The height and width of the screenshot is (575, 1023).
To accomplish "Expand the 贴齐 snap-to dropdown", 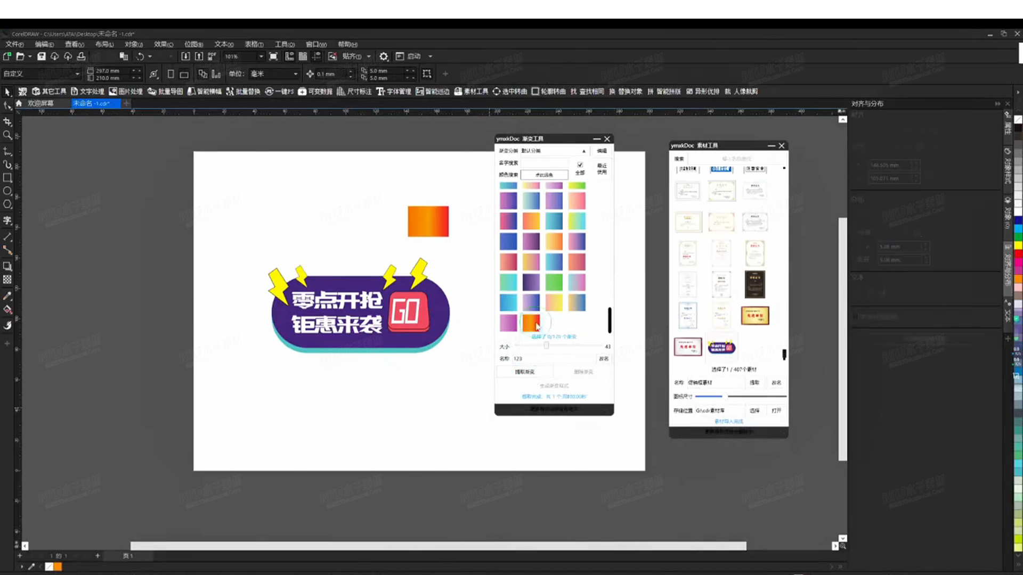I will [369, 56].
